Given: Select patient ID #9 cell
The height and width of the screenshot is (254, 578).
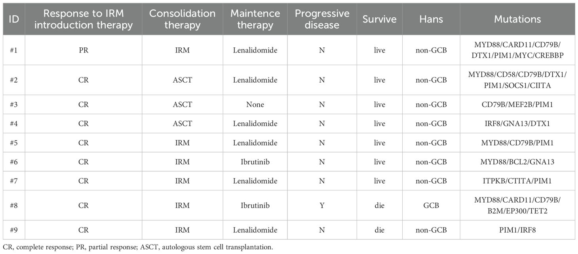Looking at the screenshot, I should pos(14,230).
